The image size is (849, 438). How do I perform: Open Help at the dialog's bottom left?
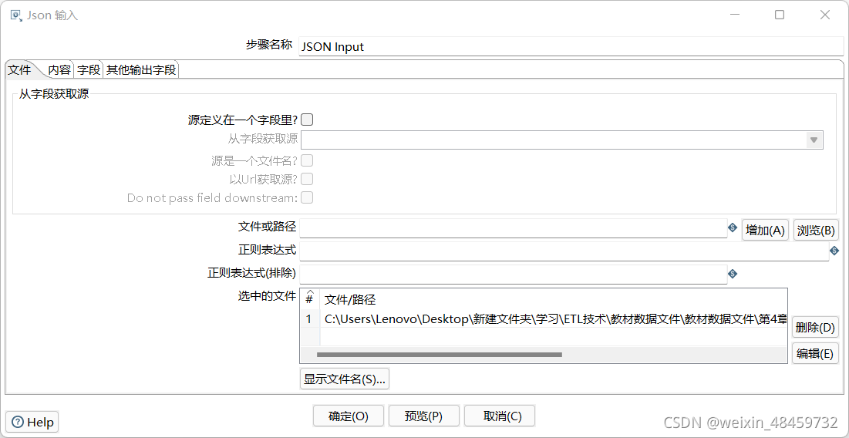pyautogui.click(x=32, y=422)
